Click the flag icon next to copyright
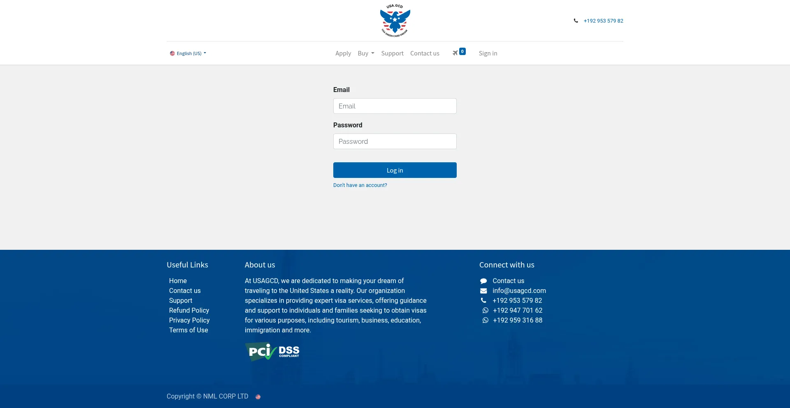Viewport: 790px width, 408px height. click(x=258, y=397)
